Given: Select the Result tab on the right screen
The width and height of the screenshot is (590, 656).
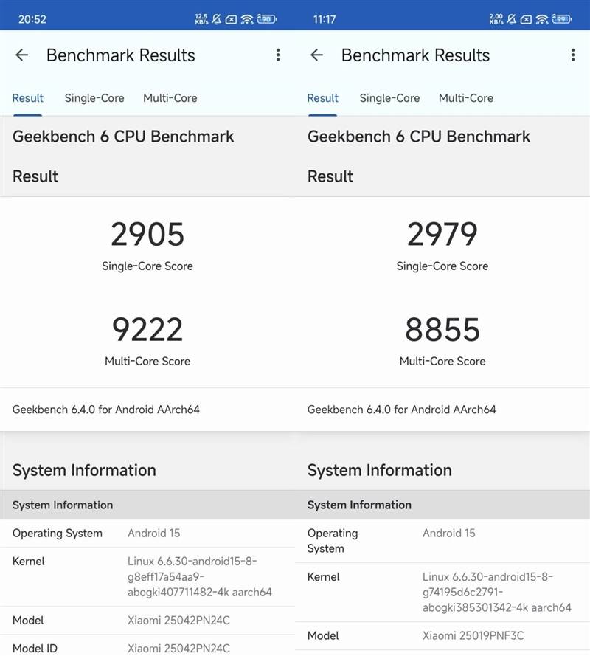Looking at the screenshot, I should (323, 98).
